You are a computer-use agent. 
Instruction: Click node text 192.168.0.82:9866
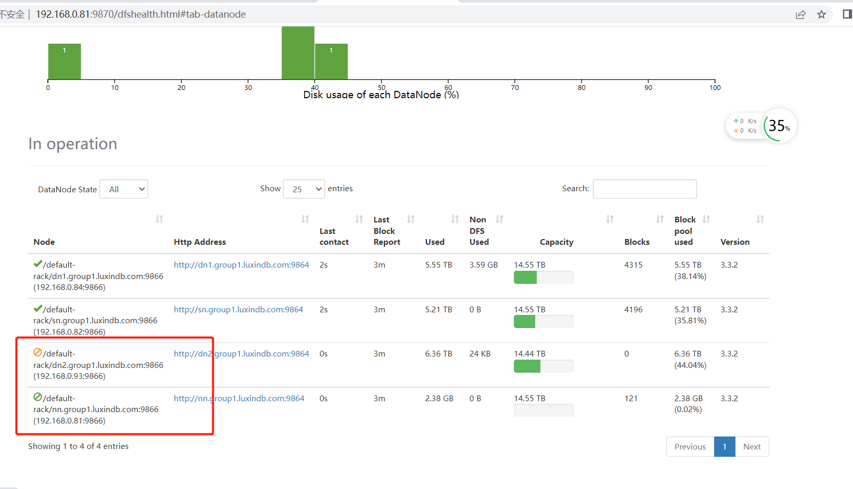(x=69, y=332)
